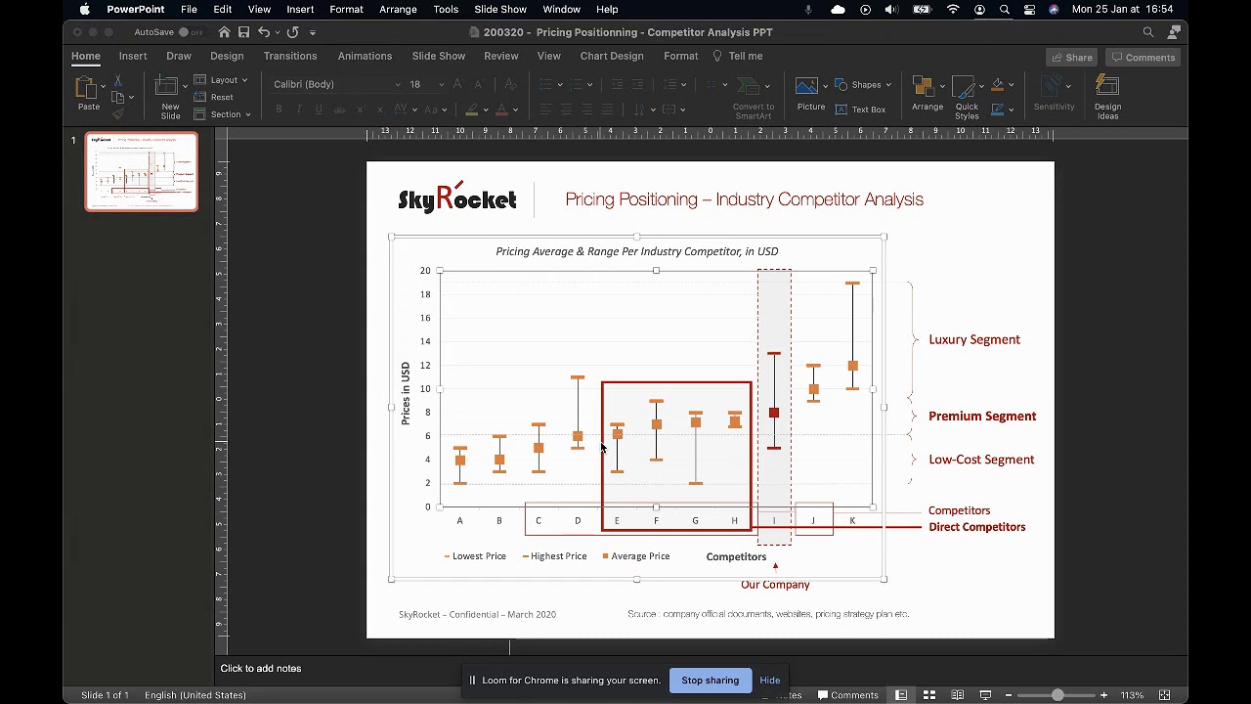Click Stop sharing button

[711, 681]
